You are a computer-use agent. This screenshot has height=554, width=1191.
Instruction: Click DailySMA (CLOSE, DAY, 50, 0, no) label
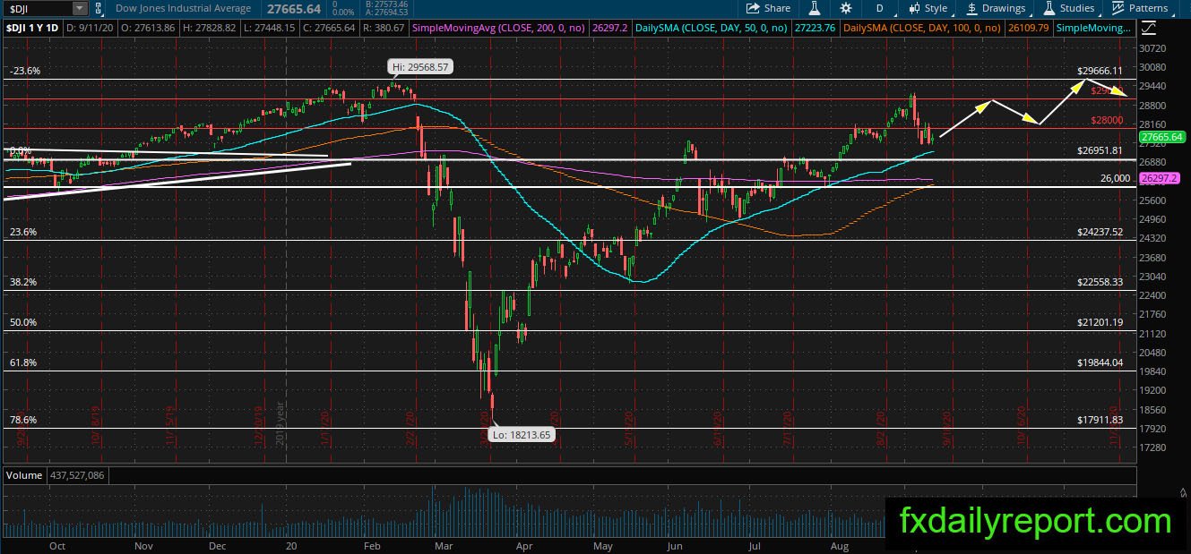point(711,28)
